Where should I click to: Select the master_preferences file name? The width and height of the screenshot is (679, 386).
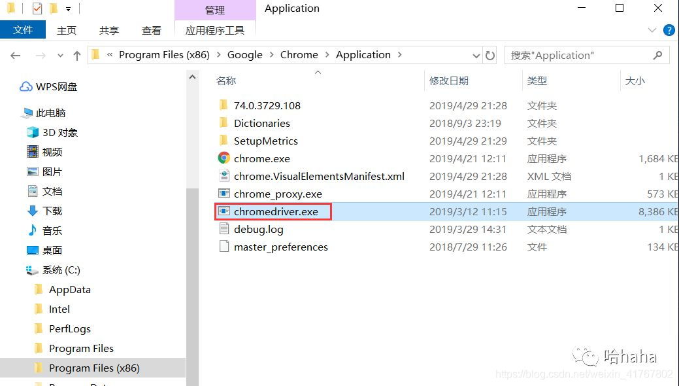tap(280, 247)
